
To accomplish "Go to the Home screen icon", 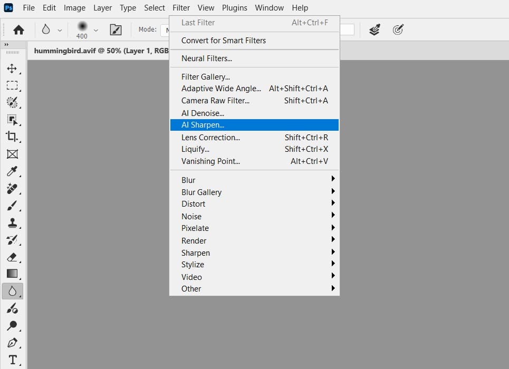I will coord(18,30).
